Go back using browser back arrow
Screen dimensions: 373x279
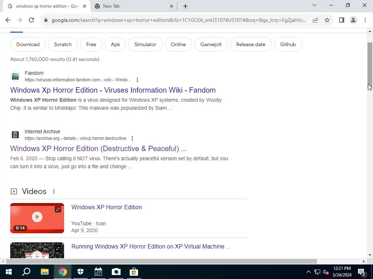(8, 20)
